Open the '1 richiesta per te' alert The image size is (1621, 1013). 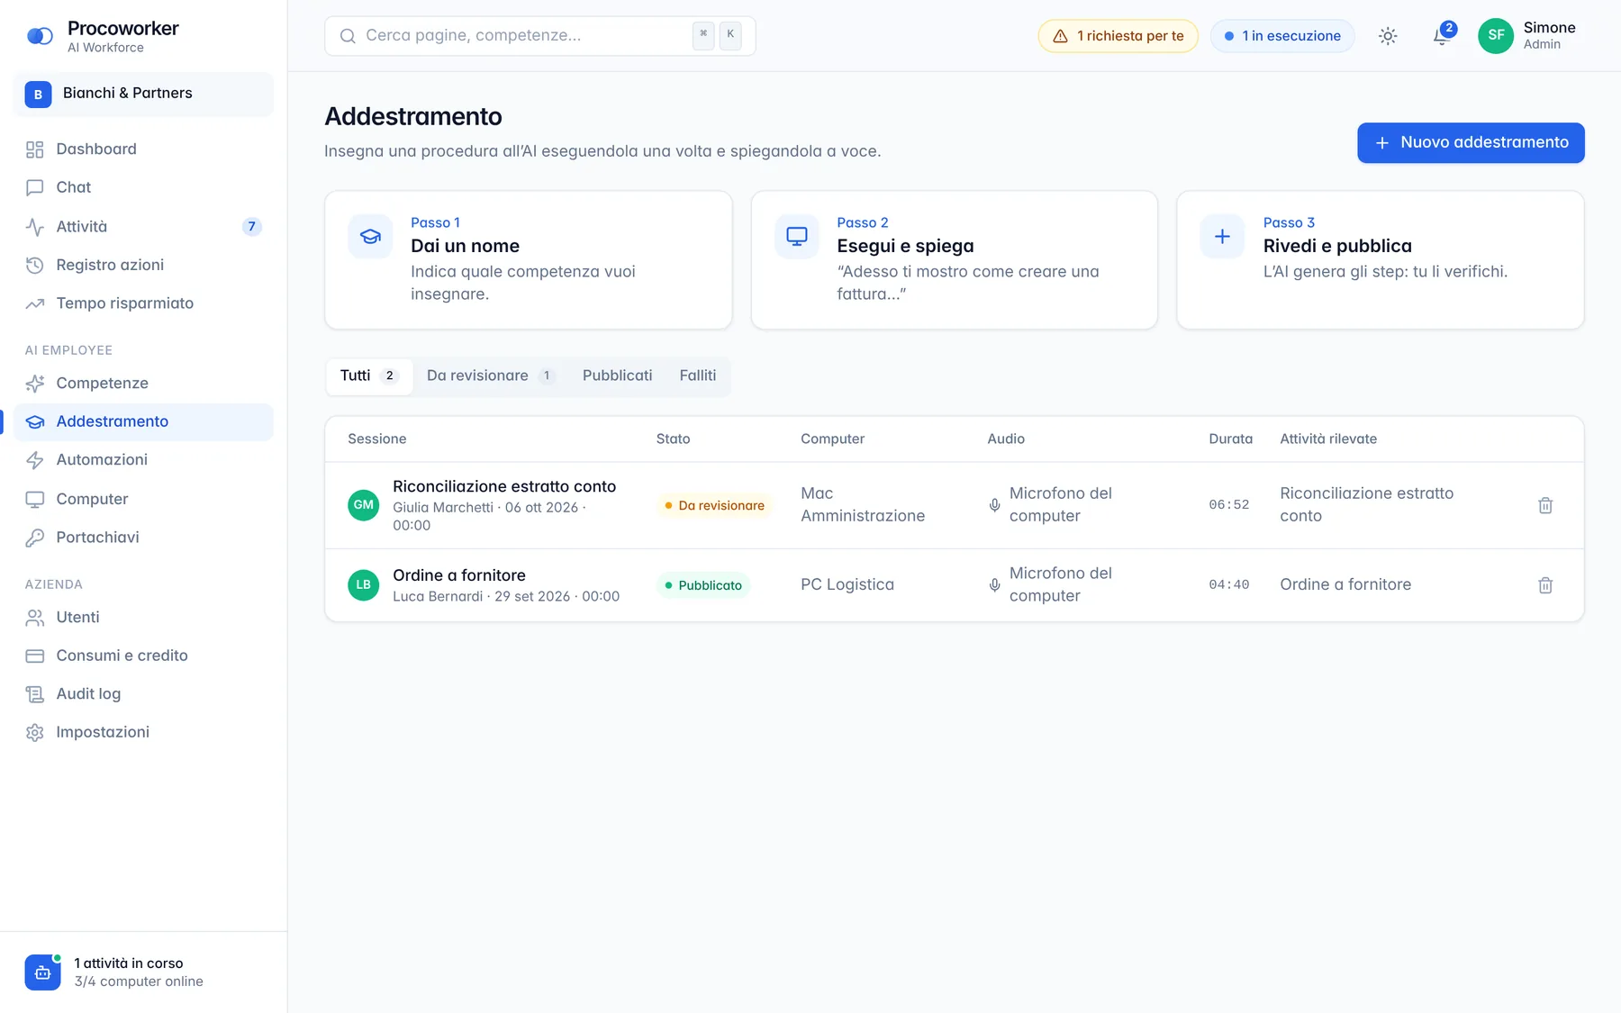1118,36
